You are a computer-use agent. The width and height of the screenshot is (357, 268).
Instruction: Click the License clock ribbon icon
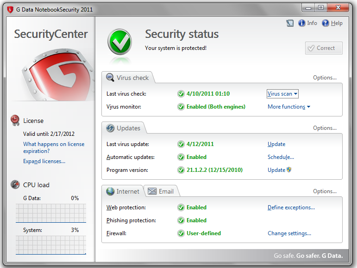[15, 121]
